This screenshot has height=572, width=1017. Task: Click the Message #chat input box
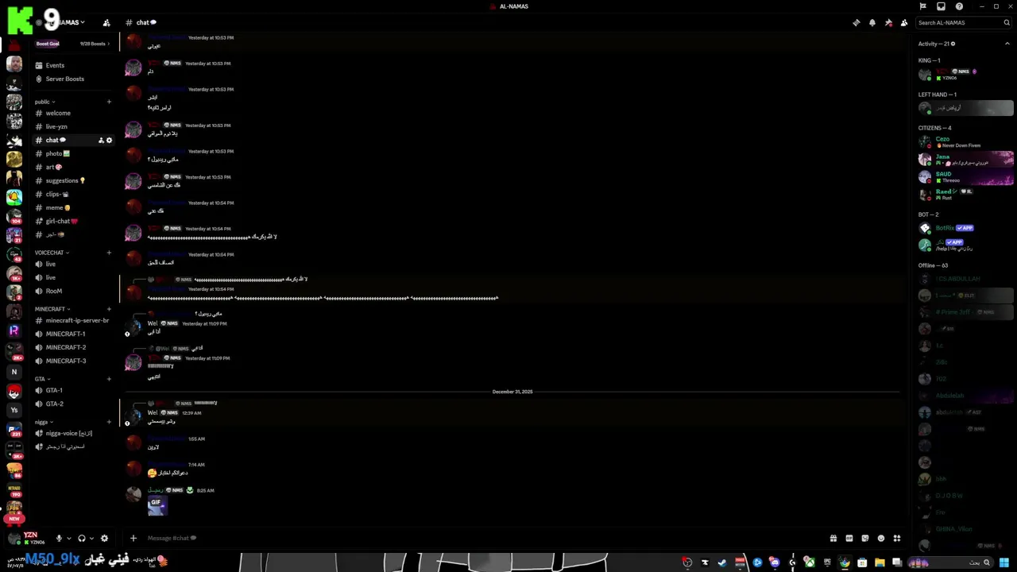click(x=477, y=538)
